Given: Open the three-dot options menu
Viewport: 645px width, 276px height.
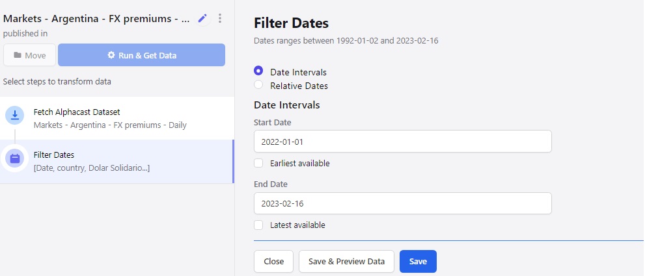Looking at the screenshot, I should click(x=220, y=18).
